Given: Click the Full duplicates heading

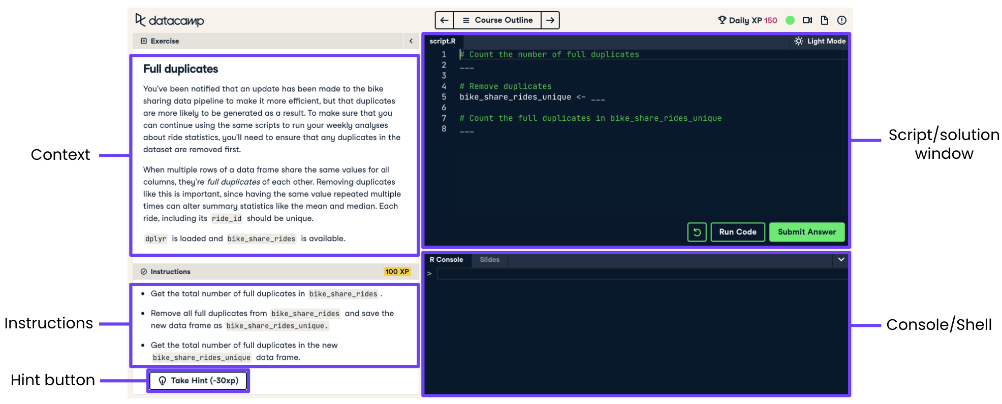Looking at the screenshot, I should click(x=180, y=69).
